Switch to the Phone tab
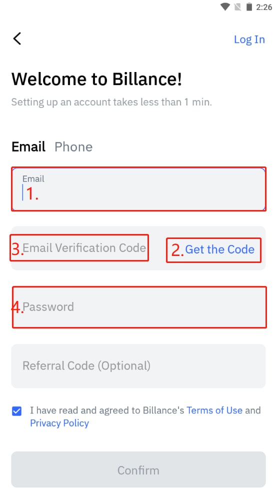Screen dimensions: 277x493 pyautogui.click(x=73, y=147)
